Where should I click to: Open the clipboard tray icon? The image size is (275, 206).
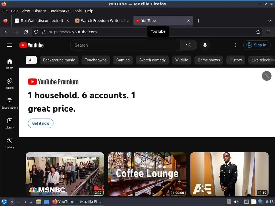254,202
